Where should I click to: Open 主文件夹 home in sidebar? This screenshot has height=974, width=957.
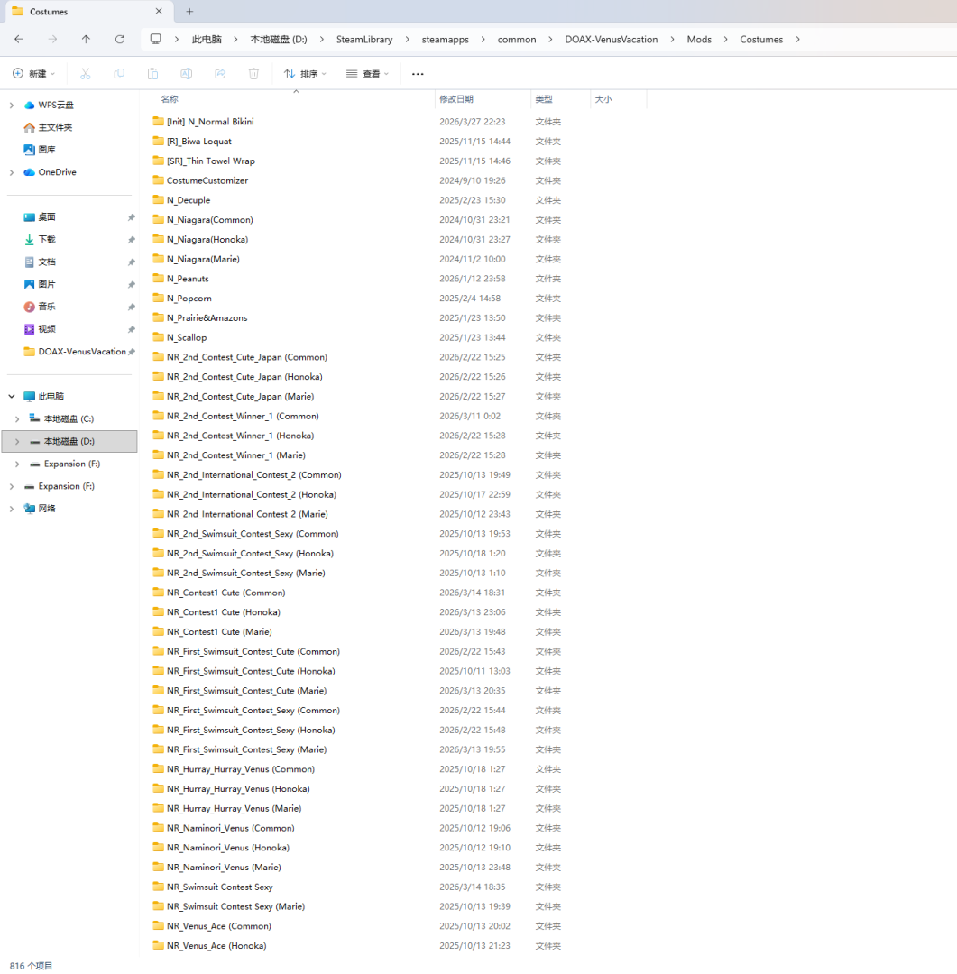pyautogui.click(x=55, y=127)
